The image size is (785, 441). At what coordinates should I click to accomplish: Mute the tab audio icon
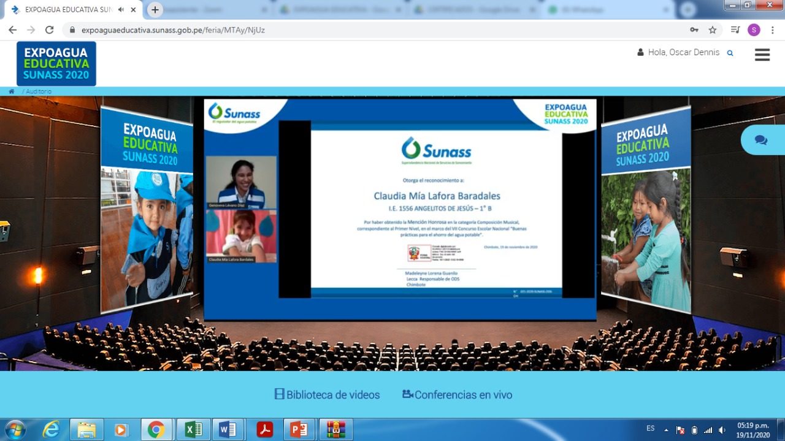[x=121, y=10]
